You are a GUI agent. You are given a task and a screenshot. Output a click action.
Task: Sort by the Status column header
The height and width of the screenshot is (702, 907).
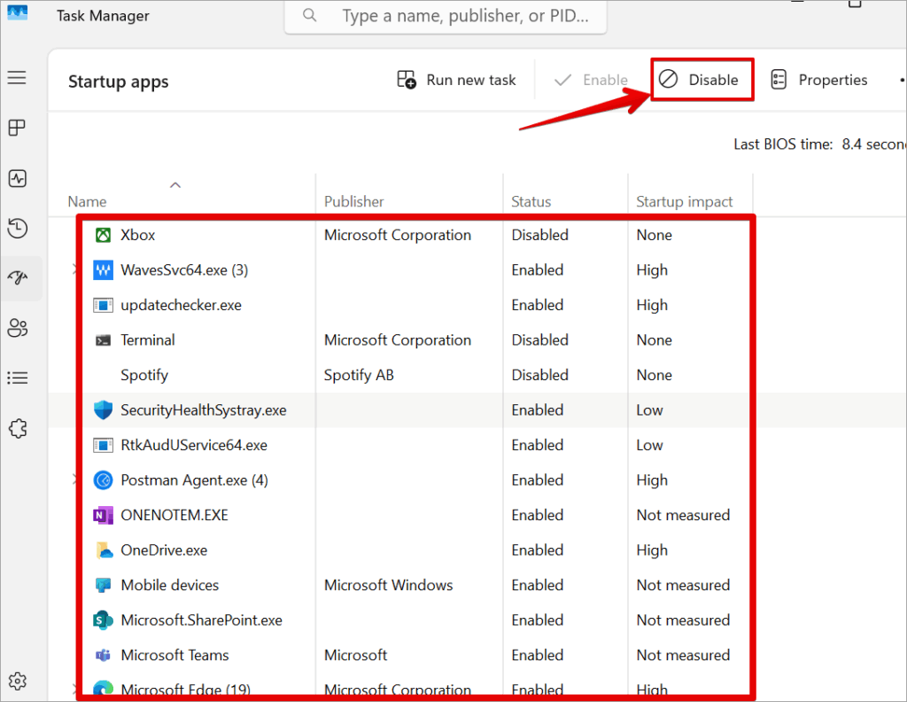tap(531, 202)
